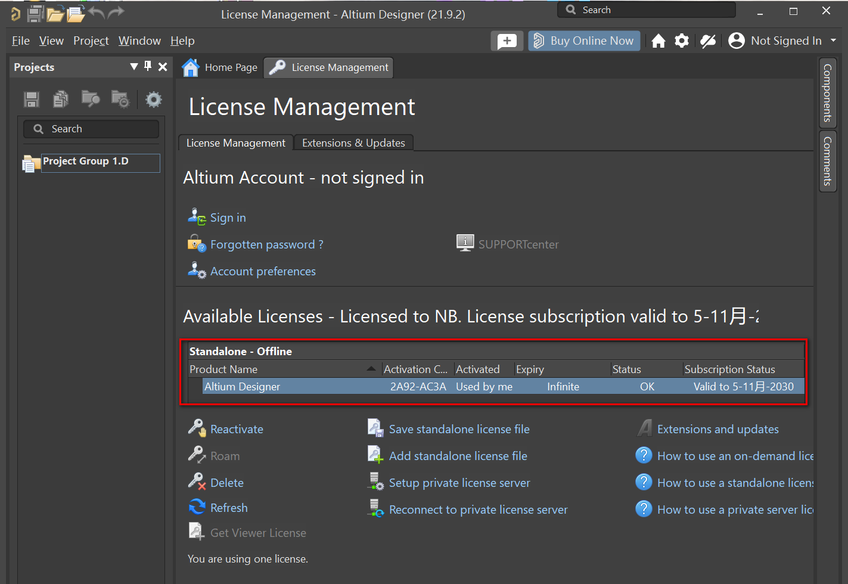This screenshot has height=584, width=848.
Task: Click the Projects panel folder-with-gear icon
Action: click(120, 99)
